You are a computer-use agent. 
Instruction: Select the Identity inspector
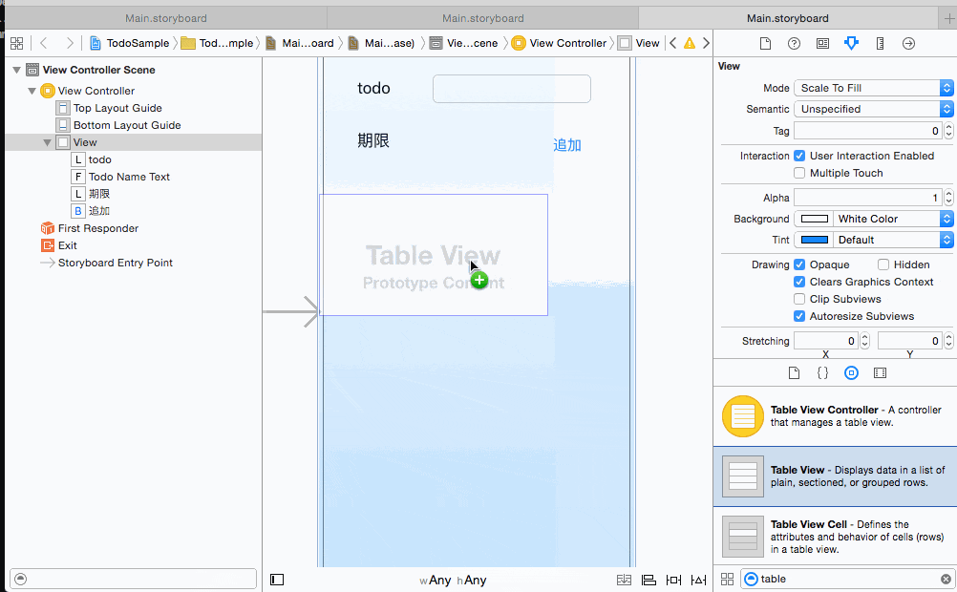(822, 43)
